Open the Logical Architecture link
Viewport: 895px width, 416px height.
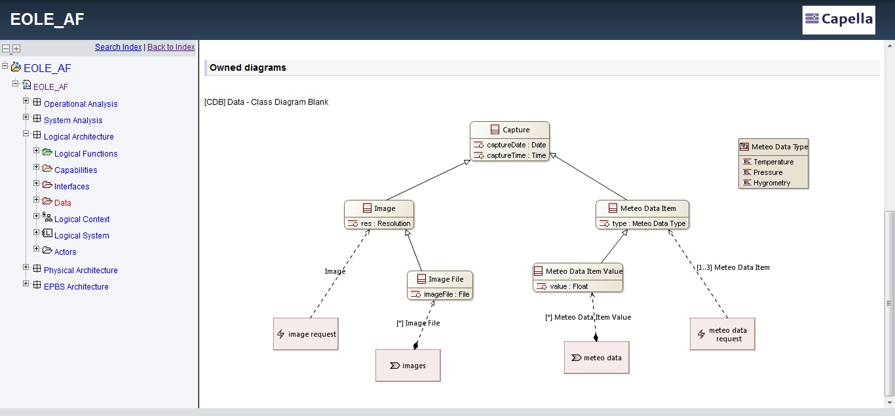[x=79, y=137]
